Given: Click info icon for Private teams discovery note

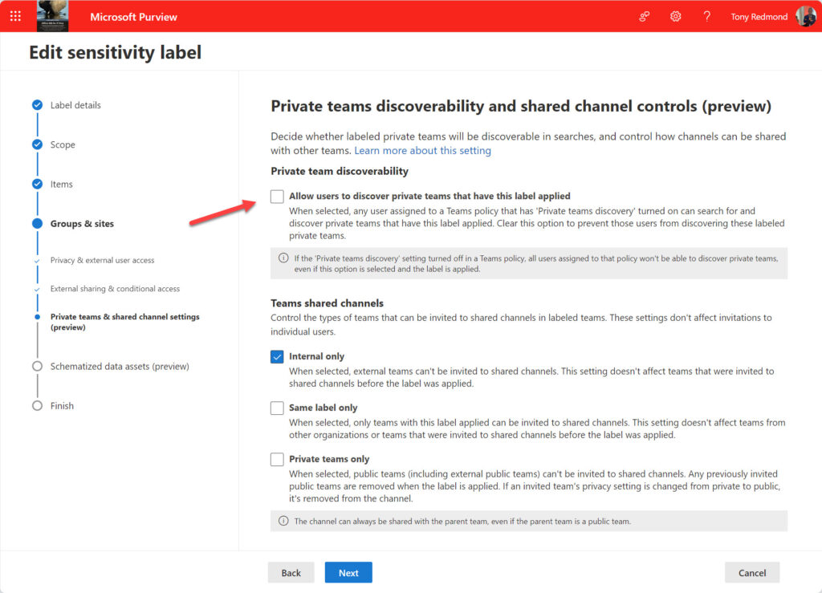Looking at the screenshot, I should click(x=283, y=258).
